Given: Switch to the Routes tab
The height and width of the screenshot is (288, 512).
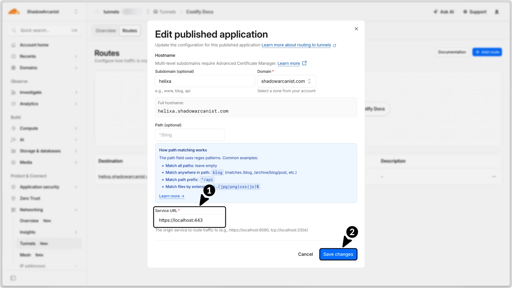Looking at the screenshot, I should (130, 31).
